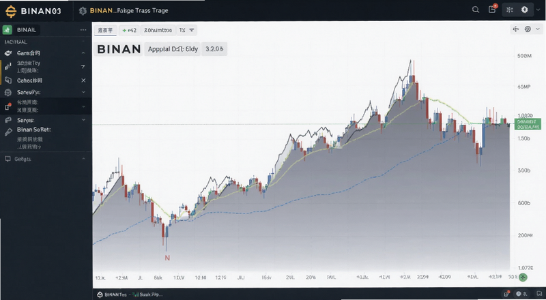Click the green round button at time axis end

[523, 277]
